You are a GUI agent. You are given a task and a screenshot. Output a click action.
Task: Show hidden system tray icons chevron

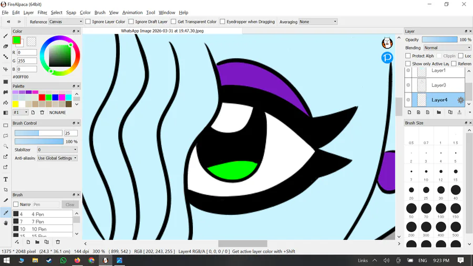pyautogui.click(x=375, y=260)
